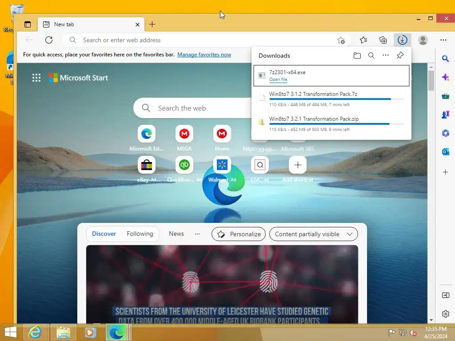Pin the Downloads panel
Viewport: 455px width, 341px height.
click(400, 55)
